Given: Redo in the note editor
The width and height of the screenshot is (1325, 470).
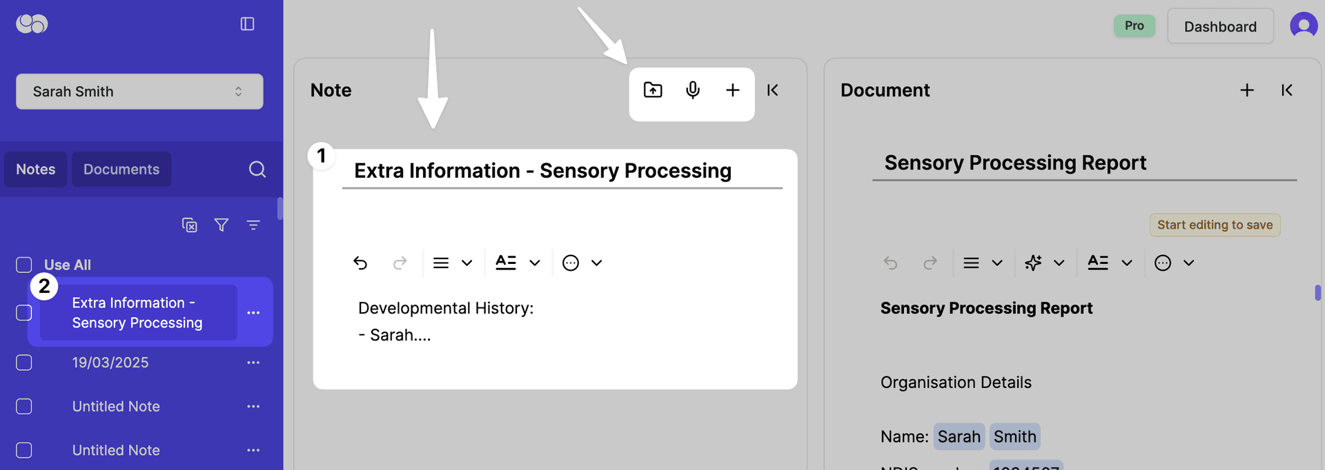Looking at the screenshot, I should tap(400, 263).
